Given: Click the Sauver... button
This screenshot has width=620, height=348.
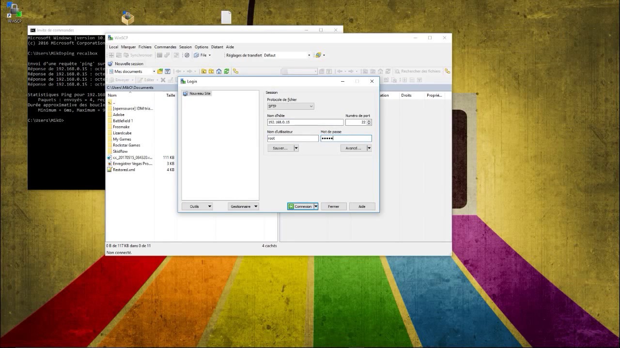Looking at the screenshot, I should [x=280, y=148].
